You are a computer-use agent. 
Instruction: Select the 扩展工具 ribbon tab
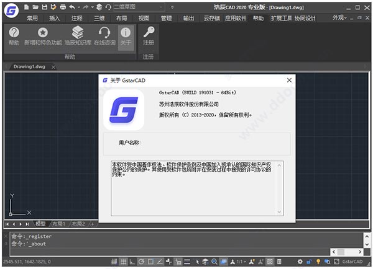[x=281, y=18]
